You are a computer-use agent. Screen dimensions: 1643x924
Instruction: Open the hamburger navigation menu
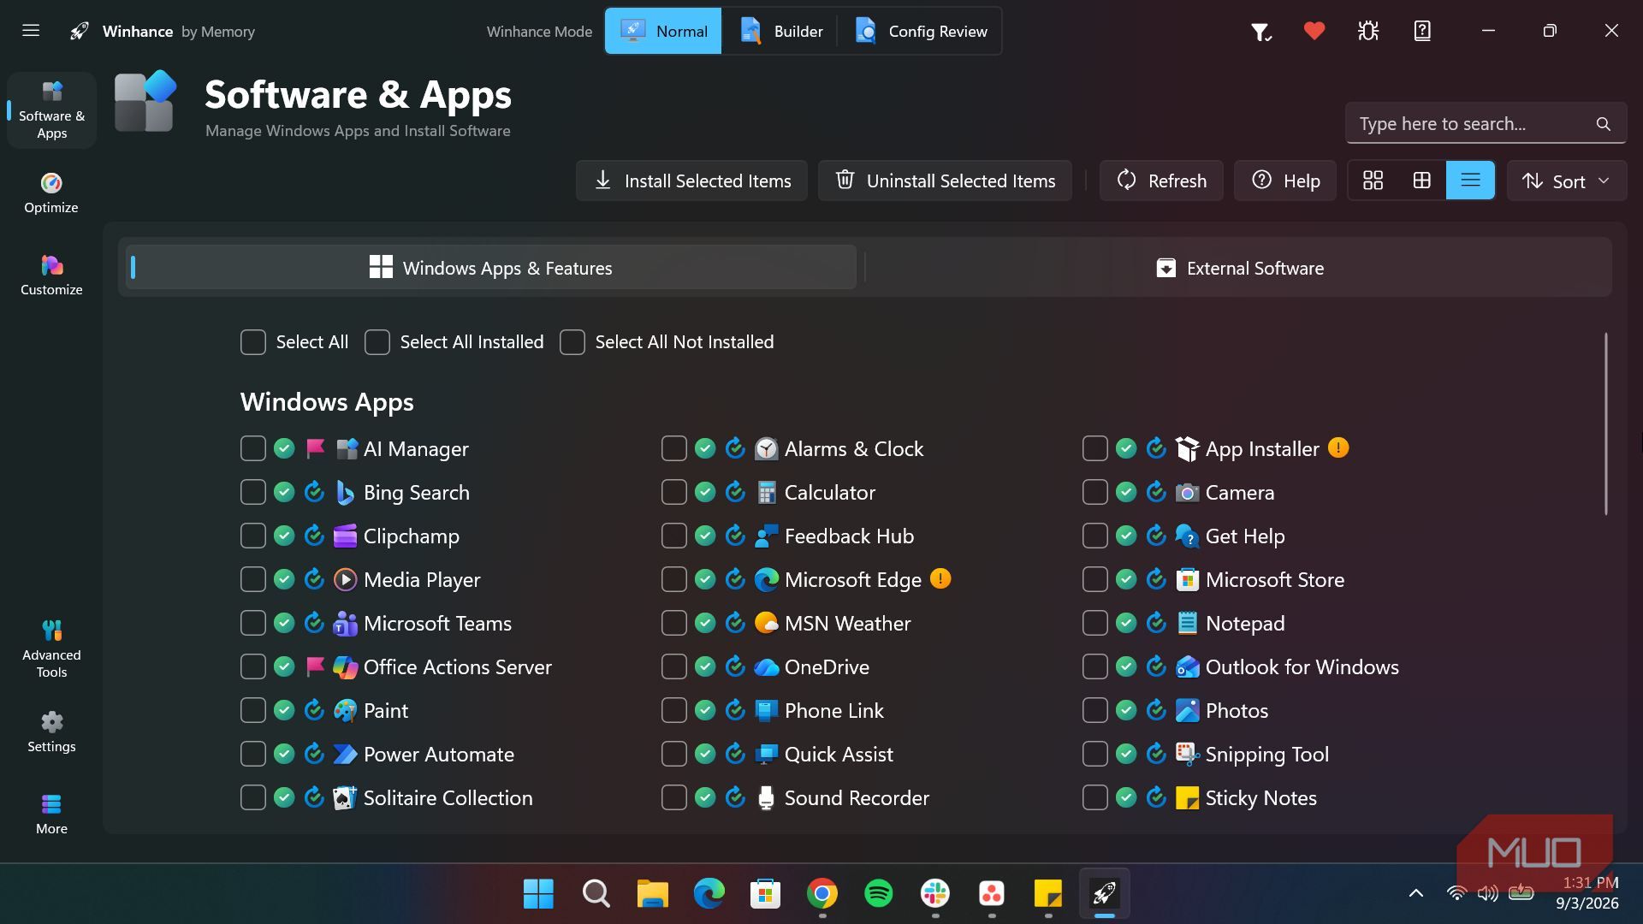pos(31,31)
